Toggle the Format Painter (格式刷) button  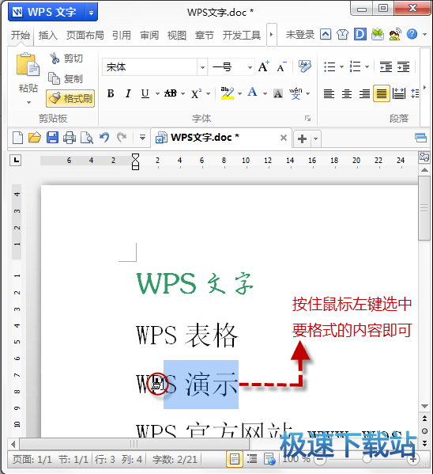click(70, 98)
